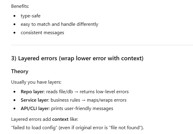Click the bold "Service layer" term

coord(35,100)
